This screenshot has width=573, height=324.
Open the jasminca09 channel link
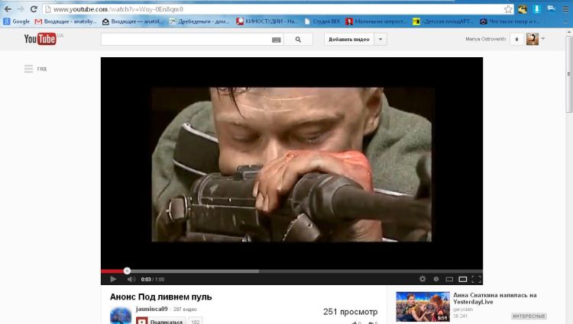point(151,309)
